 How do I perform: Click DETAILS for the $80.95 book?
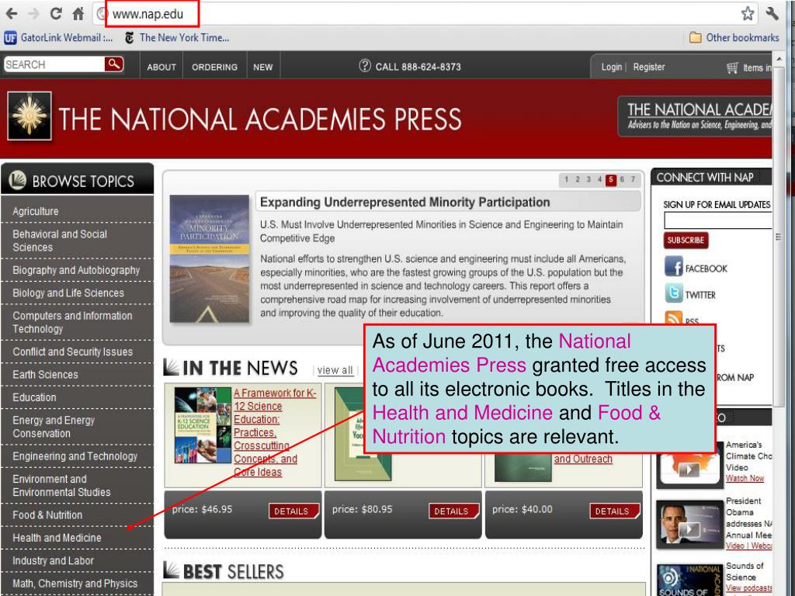click(x=453, y=511)
